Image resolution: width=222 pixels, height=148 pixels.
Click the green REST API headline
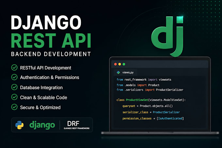51,41
